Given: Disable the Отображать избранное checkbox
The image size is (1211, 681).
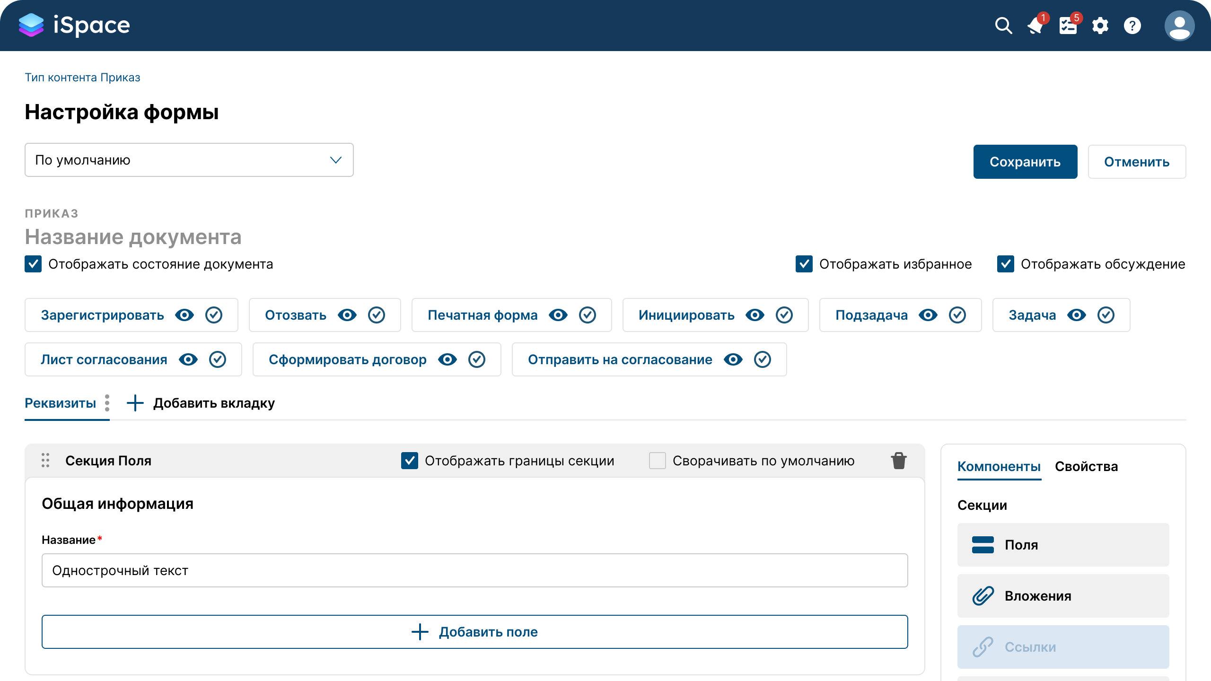Looking at the screenshot, I should [804, 264].
